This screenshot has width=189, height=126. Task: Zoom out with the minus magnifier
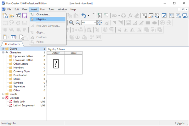(78, 23)
